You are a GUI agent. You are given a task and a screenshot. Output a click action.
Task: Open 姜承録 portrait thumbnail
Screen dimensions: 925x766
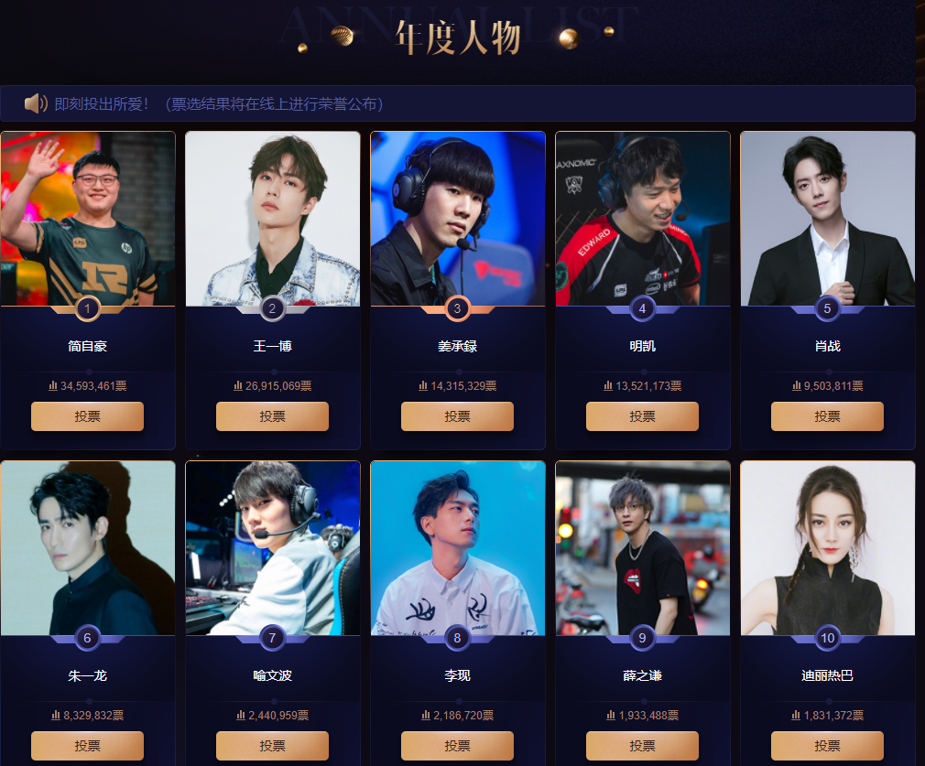point(457,219)
